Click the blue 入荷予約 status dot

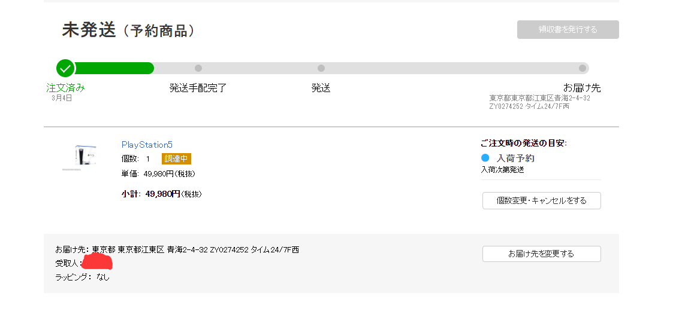pos(485,158)
